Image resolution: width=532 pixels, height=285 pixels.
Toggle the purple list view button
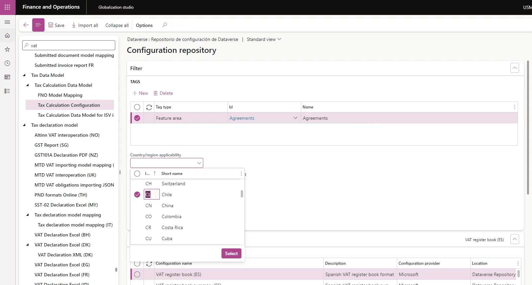coord(38,25)
